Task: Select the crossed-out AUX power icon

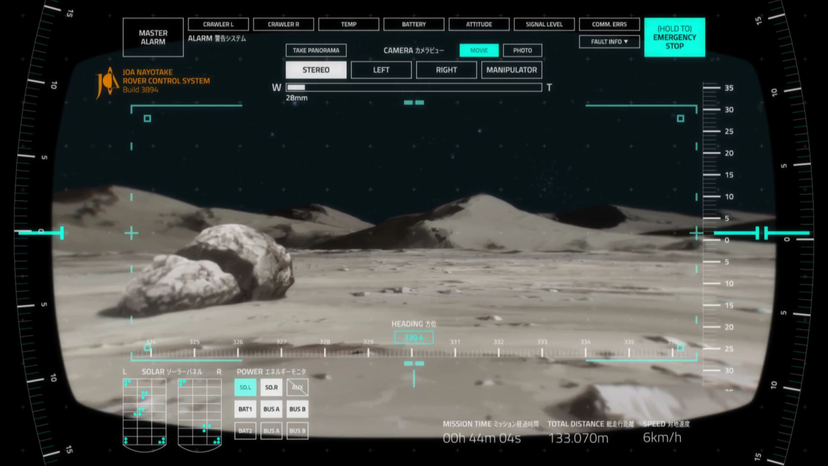Action: coord(297,387)
